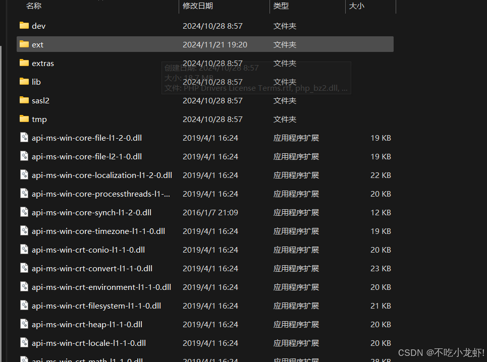Click the api-ms-win-core-timezone-l1-1-0.dll file icon
Viewport: 487px width, 362px height.
(24, 231)
